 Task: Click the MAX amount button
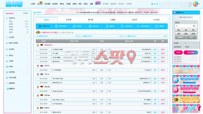coord(191,37)
